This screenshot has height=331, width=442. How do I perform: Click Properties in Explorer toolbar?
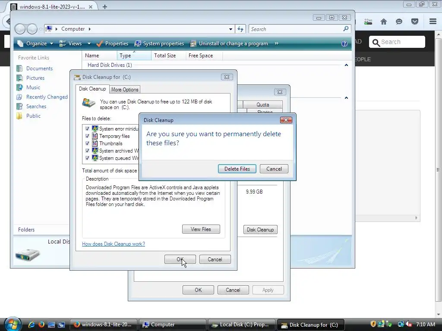click(x=112, y=44)
